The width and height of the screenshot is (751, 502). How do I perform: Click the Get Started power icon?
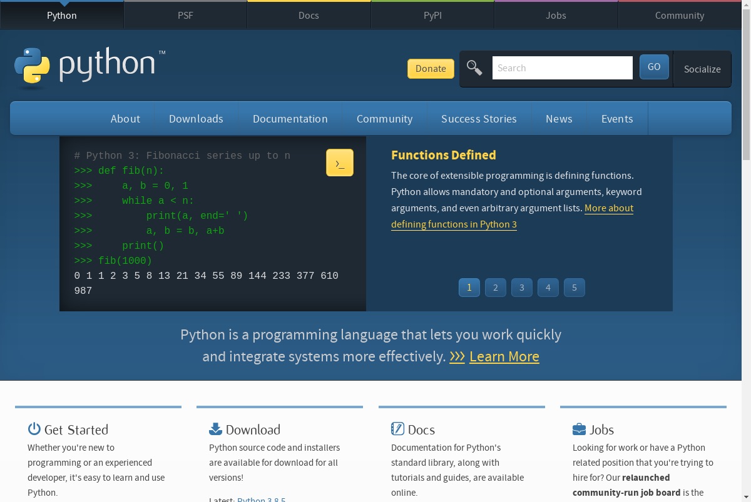click(x=34, y=429)
